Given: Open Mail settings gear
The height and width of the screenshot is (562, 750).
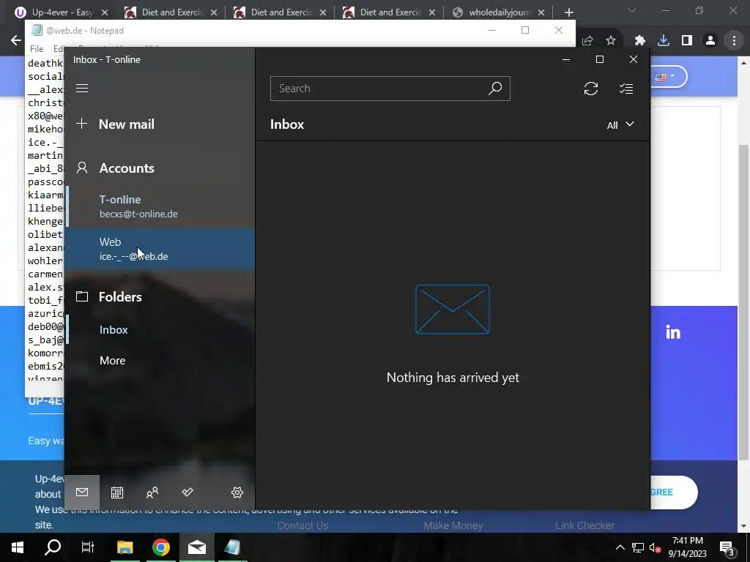Looking at the screenshot, I should (x=237, y=492).
